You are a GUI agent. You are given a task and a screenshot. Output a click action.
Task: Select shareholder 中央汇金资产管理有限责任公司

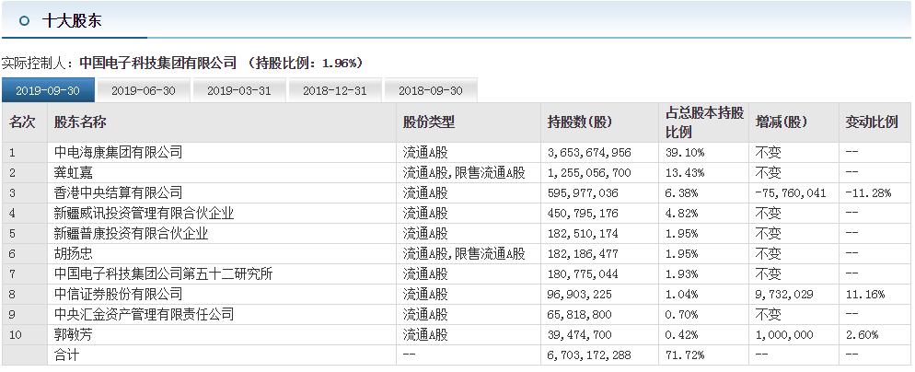144,314
